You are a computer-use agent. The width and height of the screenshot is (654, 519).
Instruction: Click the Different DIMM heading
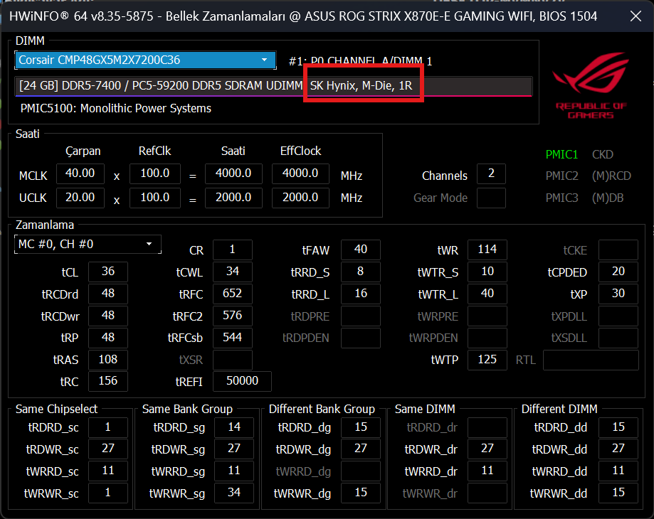coord(559,409)
